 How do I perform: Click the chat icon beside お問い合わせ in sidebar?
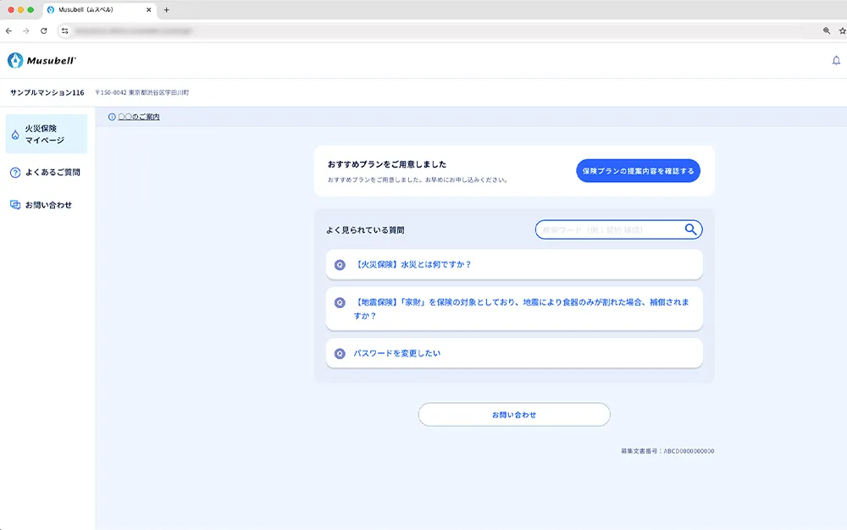click(15, 205)
